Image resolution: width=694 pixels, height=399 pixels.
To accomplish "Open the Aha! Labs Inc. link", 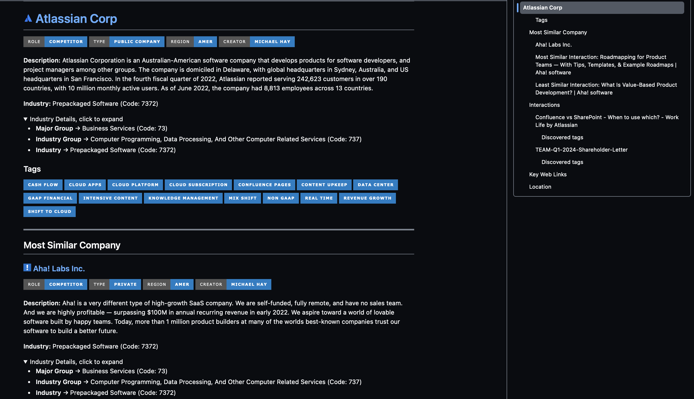I will point(59,268).
